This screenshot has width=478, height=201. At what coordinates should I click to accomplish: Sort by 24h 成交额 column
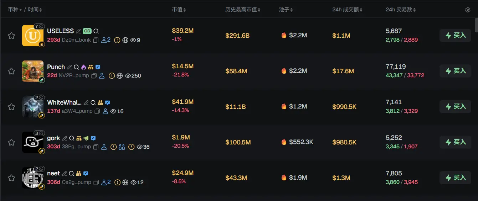tap(347, 10)
